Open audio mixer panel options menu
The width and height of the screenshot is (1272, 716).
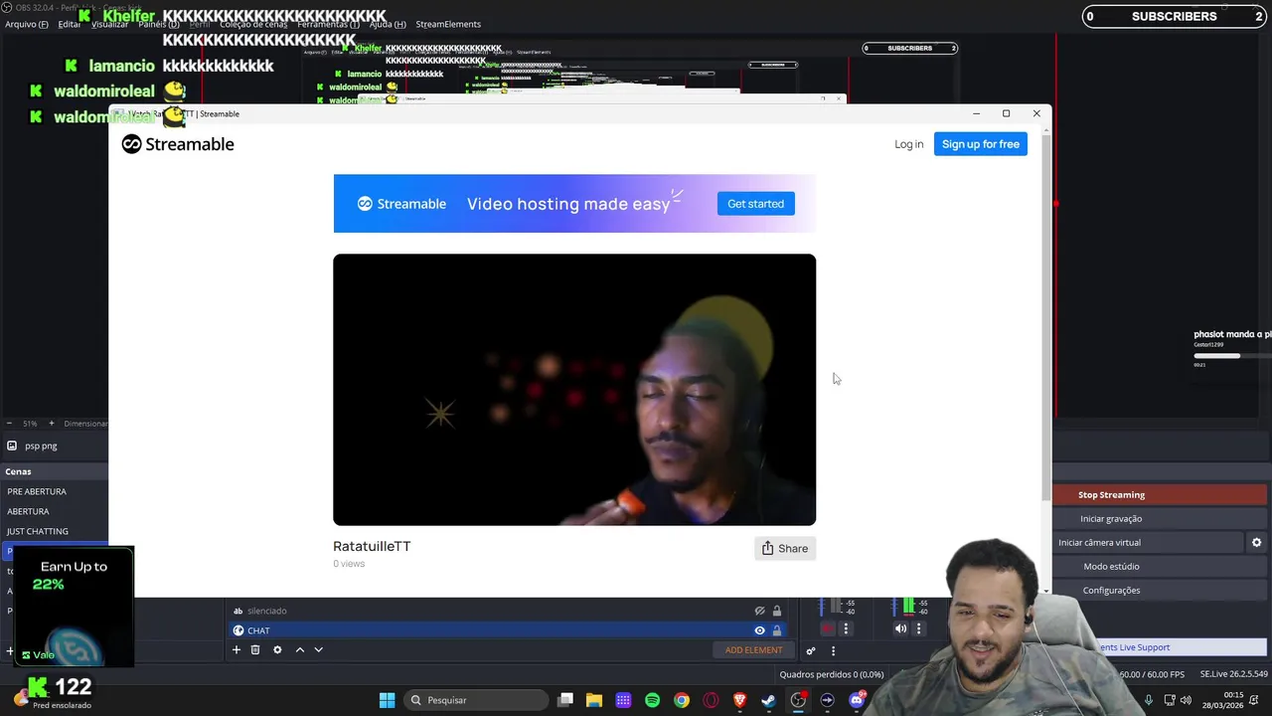pyautogui.click(x=833, y=651)
